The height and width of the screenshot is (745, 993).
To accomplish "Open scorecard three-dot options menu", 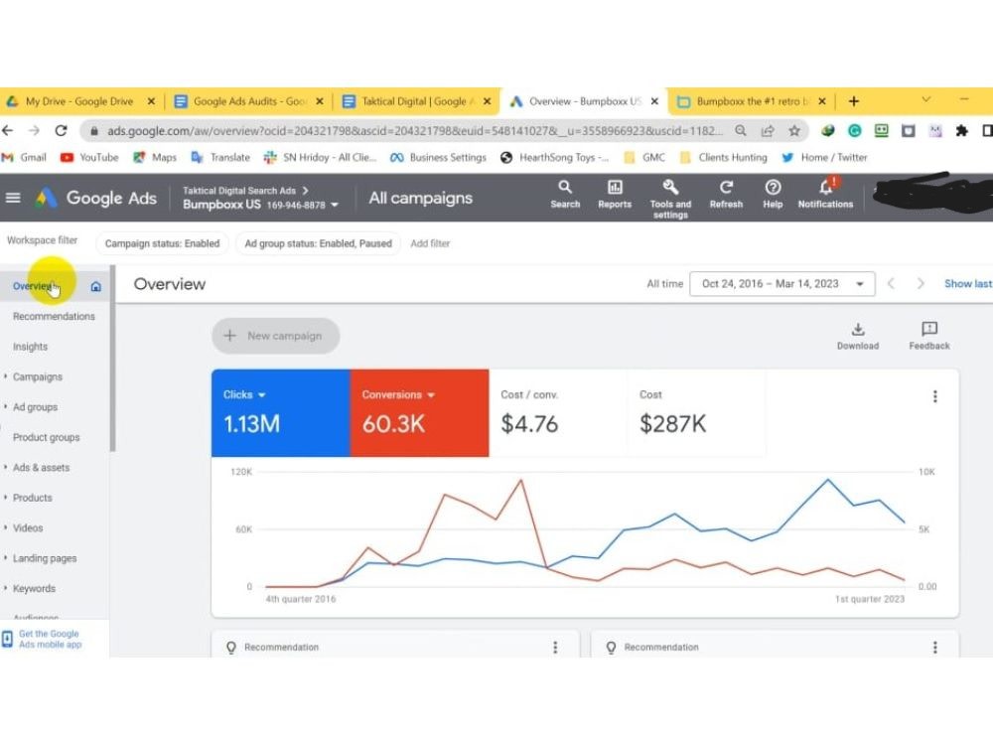I will (x=934, y=396).
